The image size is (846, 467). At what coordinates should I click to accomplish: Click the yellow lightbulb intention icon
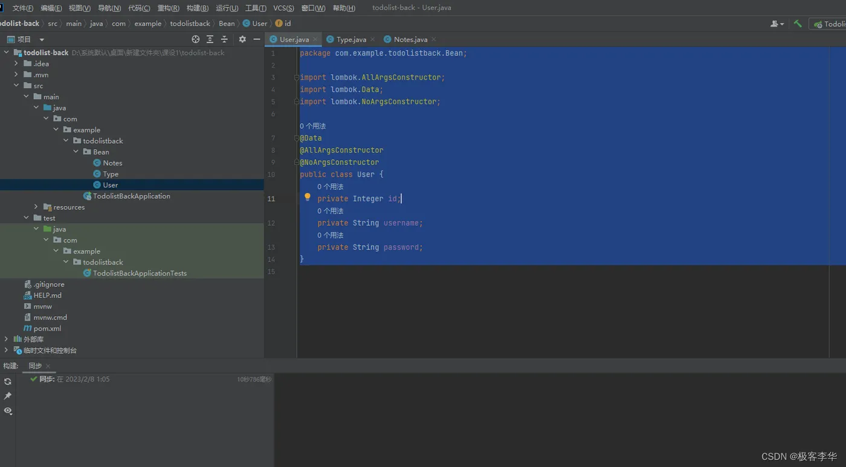point(307,197)
